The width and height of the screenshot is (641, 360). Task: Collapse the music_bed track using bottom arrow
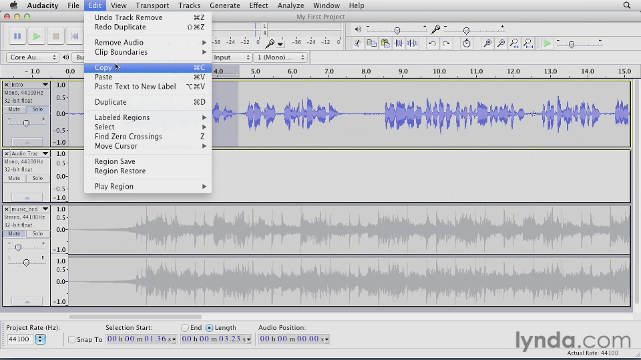point(27,301)
